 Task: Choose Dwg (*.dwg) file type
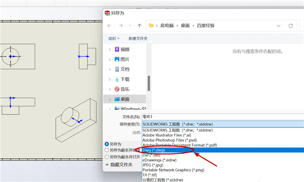pyautogui.click(x=223, y=150)
